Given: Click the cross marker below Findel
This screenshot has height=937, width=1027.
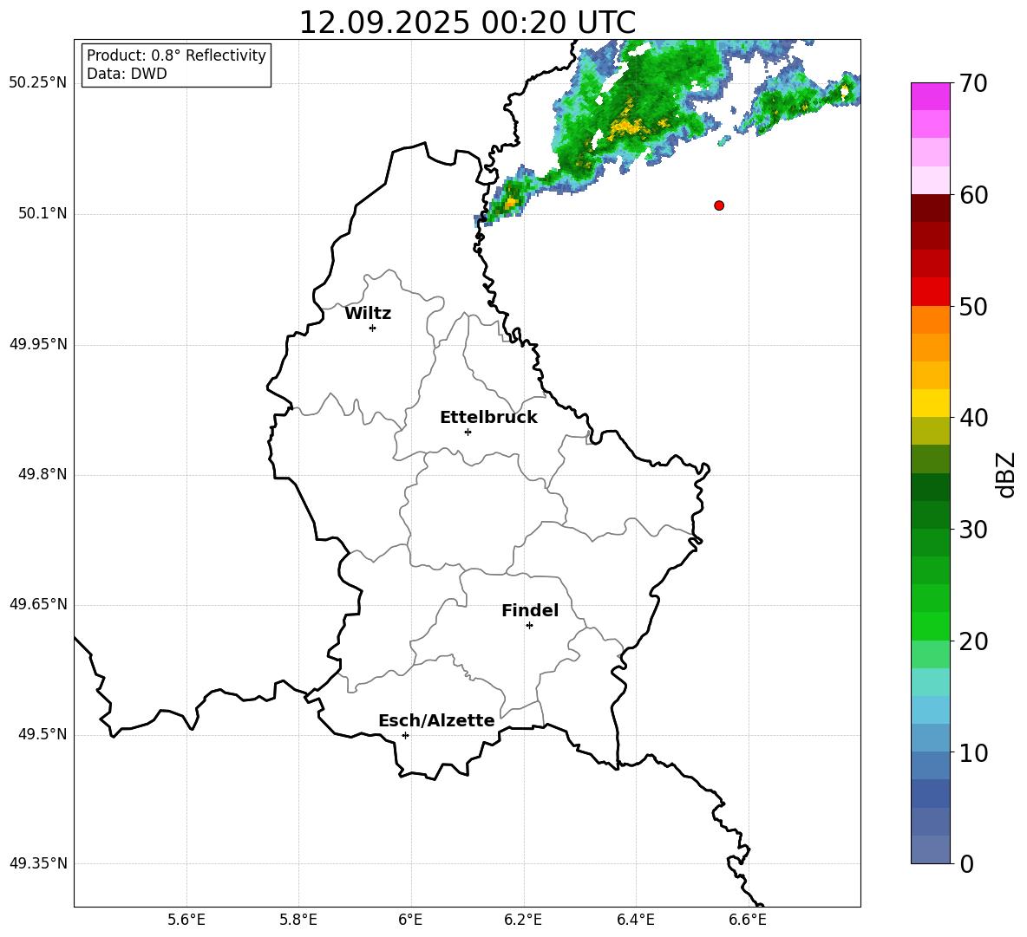Looking at the screenshot, I should pyautogui.click(x=529, y=625).
